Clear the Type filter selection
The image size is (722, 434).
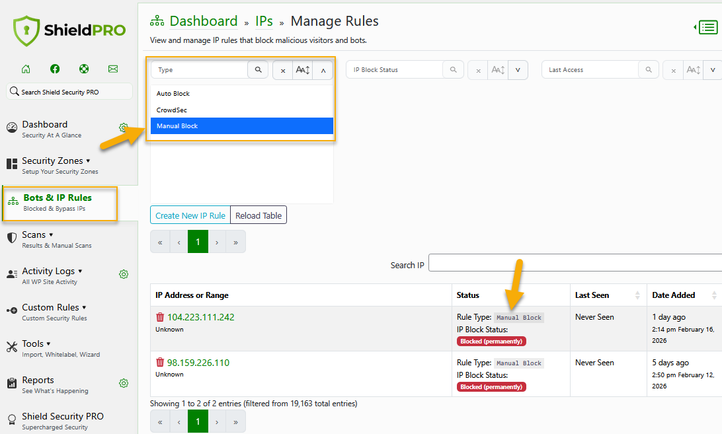pos(283,71)
